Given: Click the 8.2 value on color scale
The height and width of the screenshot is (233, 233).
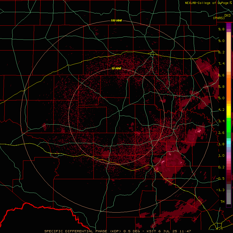Looking at the screenshot, I should click(x=221, y=52).
